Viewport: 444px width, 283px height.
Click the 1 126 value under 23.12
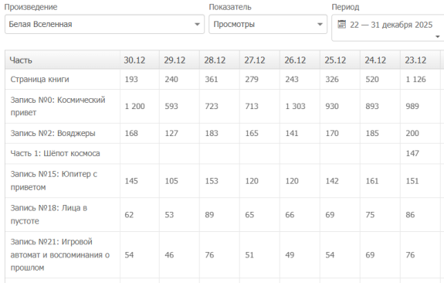click(415, 80)
